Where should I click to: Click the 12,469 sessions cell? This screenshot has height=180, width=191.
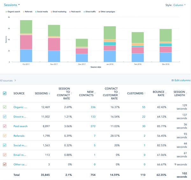(x=46, y=107)
